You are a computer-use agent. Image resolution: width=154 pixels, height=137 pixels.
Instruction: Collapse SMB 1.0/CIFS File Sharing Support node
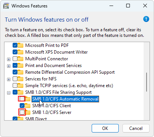click(9, 93)
